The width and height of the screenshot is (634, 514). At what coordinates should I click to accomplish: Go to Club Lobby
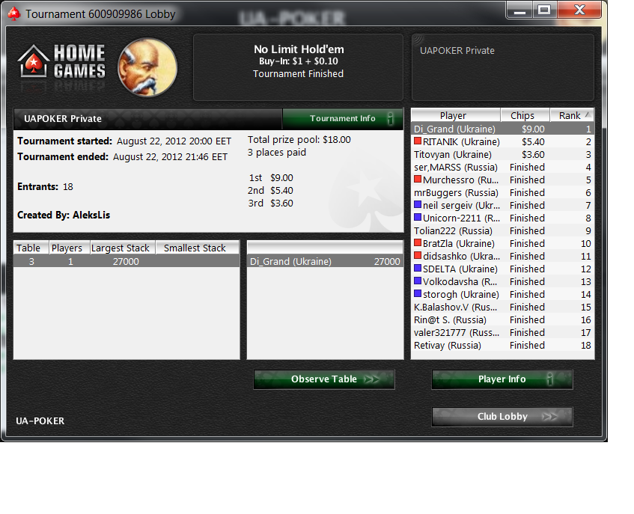pos(502,416)
